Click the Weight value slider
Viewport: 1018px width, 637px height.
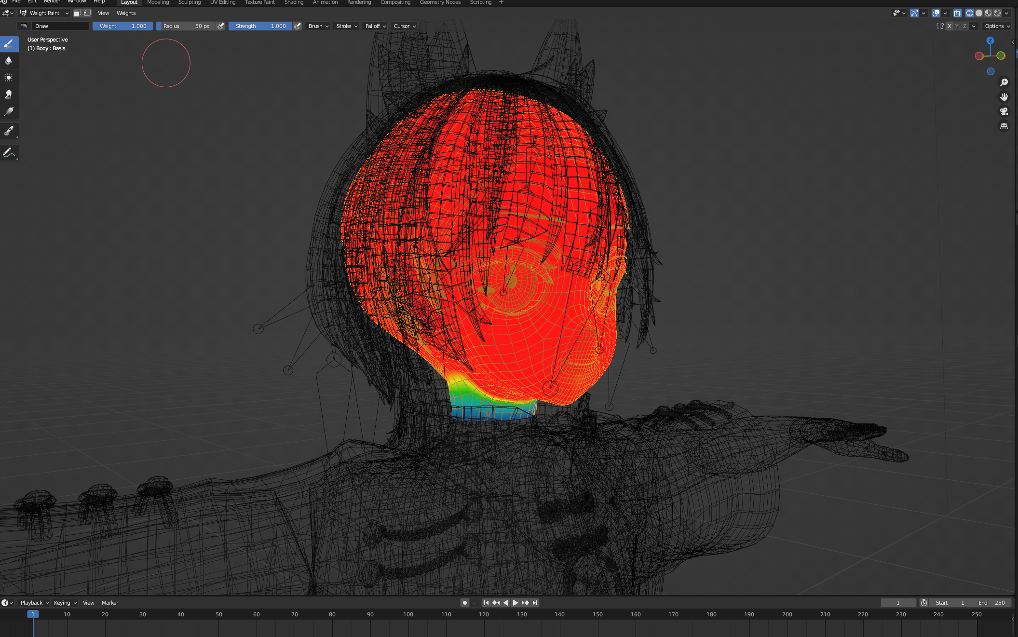(x=122, y=26)
